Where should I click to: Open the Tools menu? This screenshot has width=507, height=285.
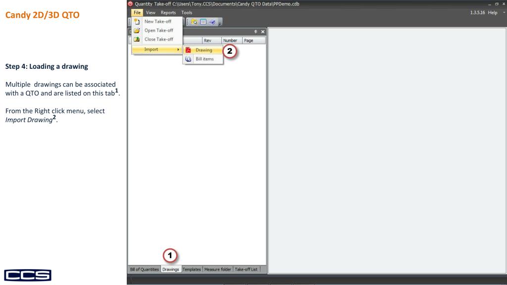click(187, 12)
